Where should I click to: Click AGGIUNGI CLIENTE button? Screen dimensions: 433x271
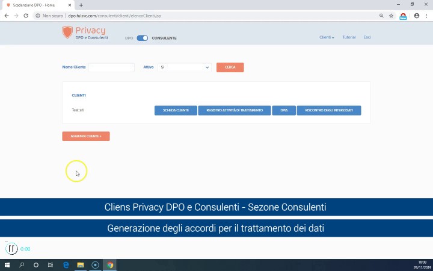[x=86, y=136]
